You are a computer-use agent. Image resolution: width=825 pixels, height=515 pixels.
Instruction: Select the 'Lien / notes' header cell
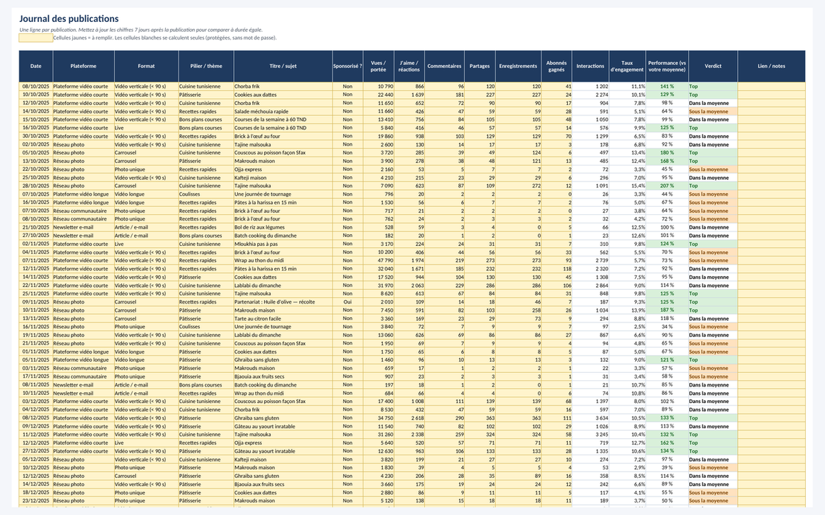click(x=771, y=66)
